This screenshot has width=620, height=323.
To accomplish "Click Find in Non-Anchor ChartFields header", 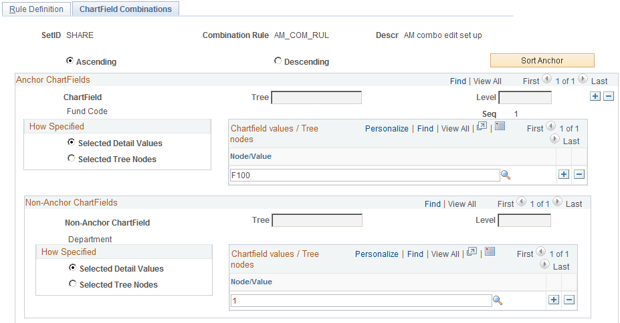I will (x=433, y=204).
